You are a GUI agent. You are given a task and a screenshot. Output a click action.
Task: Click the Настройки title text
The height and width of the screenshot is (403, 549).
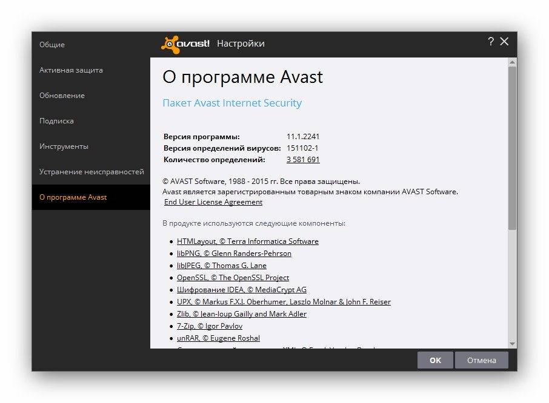[x=241, y=44]
